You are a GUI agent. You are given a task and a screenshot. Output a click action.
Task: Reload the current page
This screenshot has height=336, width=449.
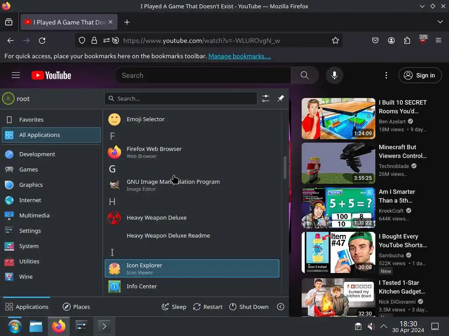tap(42, 41)
